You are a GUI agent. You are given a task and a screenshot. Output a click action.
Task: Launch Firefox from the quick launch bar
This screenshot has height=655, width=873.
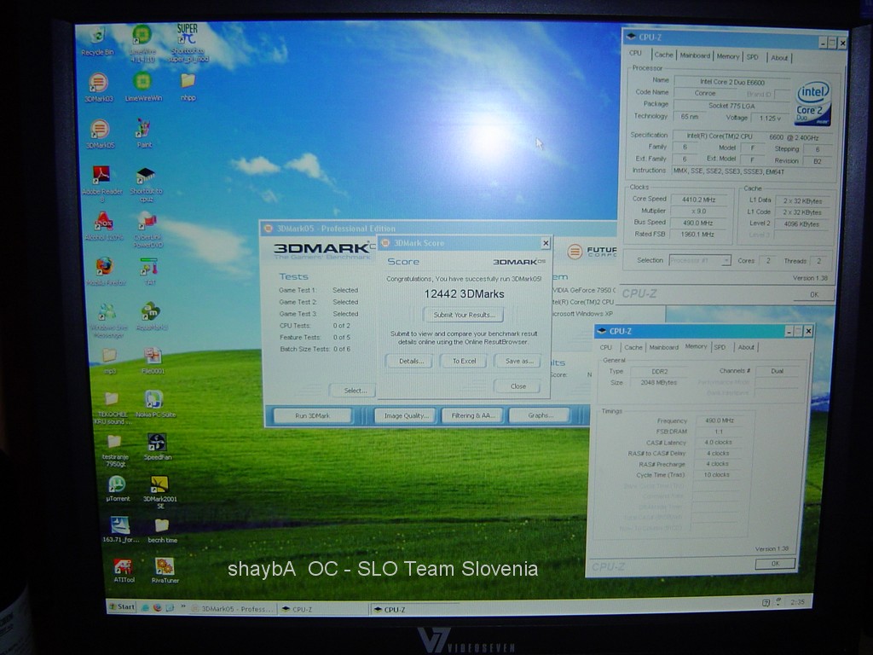tap(157, 607)
